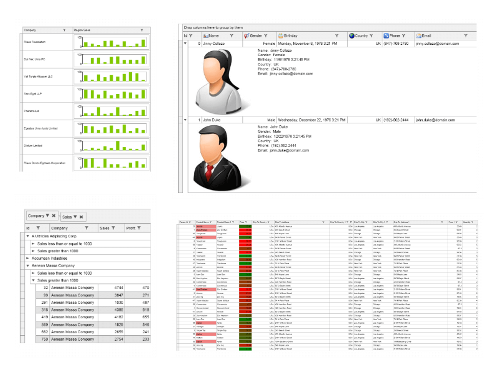
Task: Click the Profit column header
Action: [x=138, y=228]
